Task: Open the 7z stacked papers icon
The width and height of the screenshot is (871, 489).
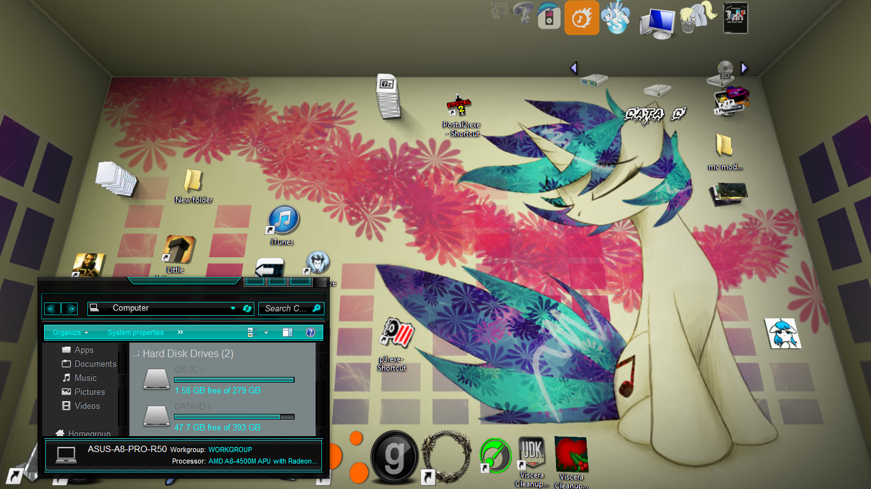Action: tap(388, 96)
